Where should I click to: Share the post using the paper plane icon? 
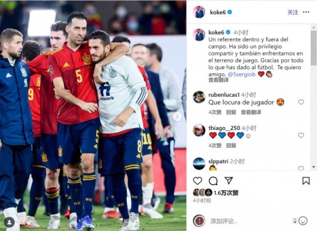pyautogui.click(x=229, y=180)
